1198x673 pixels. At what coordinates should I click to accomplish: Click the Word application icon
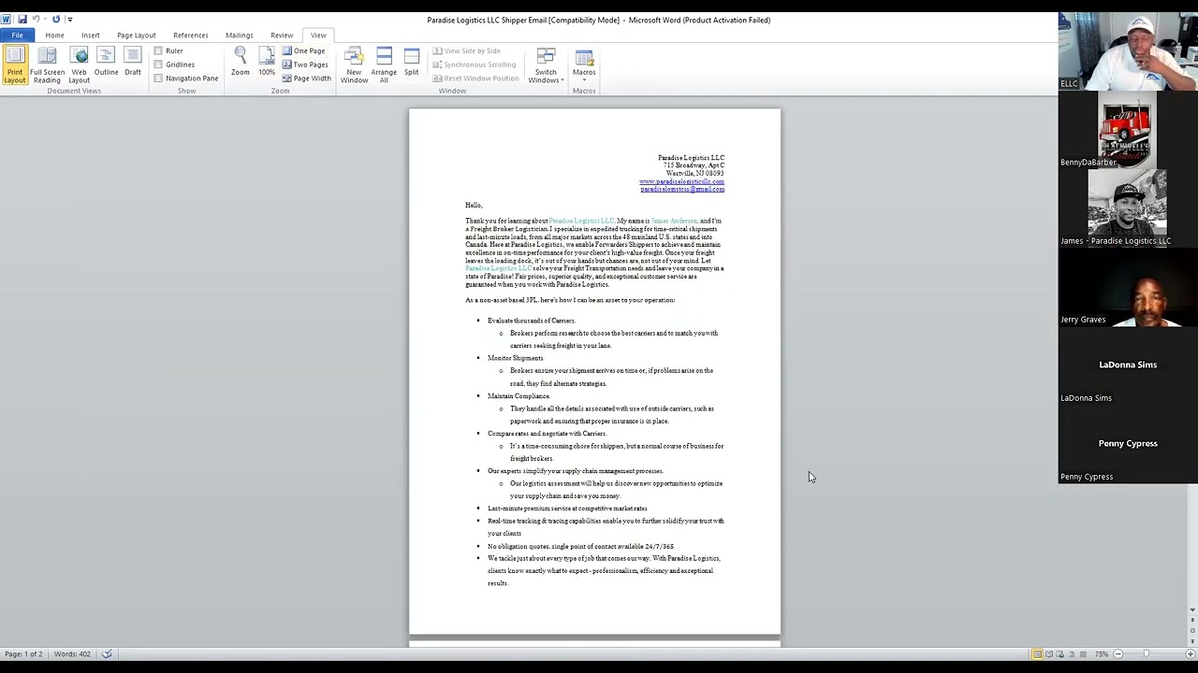click(7, 19)
